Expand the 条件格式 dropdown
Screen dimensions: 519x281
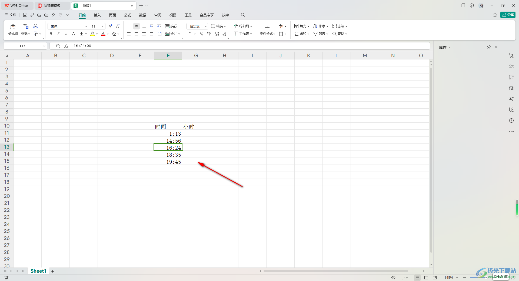click(x=274, y=34)
